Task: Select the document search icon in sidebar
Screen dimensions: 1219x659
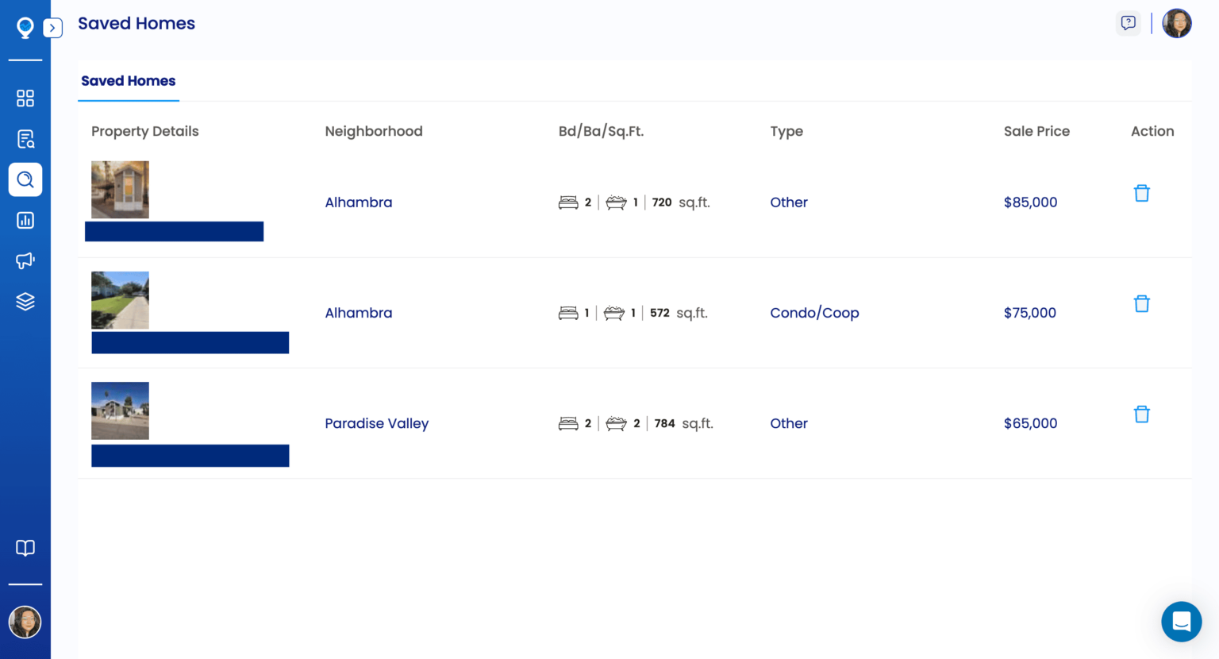Action: [25, 138]
